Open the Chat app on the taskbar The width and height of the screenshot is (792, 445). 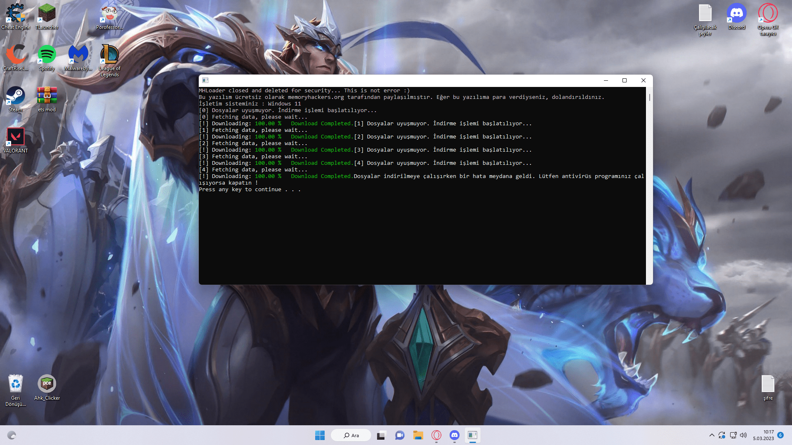click(x=400, y=435)
